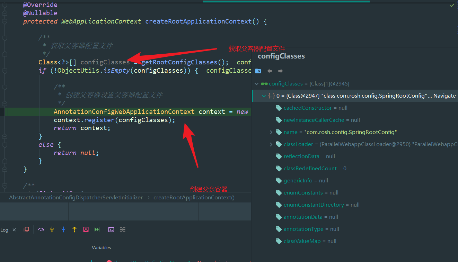458x262 pixels.
Task: Close the Log tab with its X
Action: coord(14,230)
